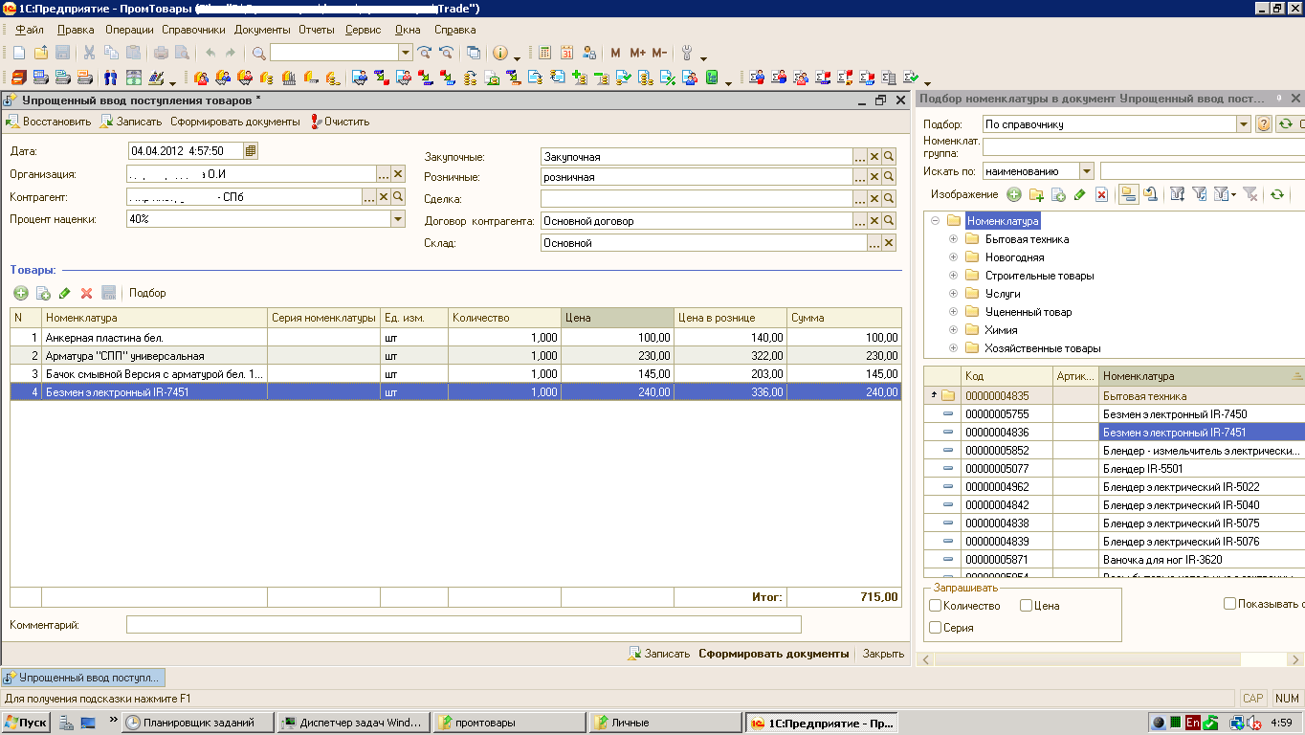Click Подбор button above goods table
This screenshot has height=735, width=1305.
[147, 293]
